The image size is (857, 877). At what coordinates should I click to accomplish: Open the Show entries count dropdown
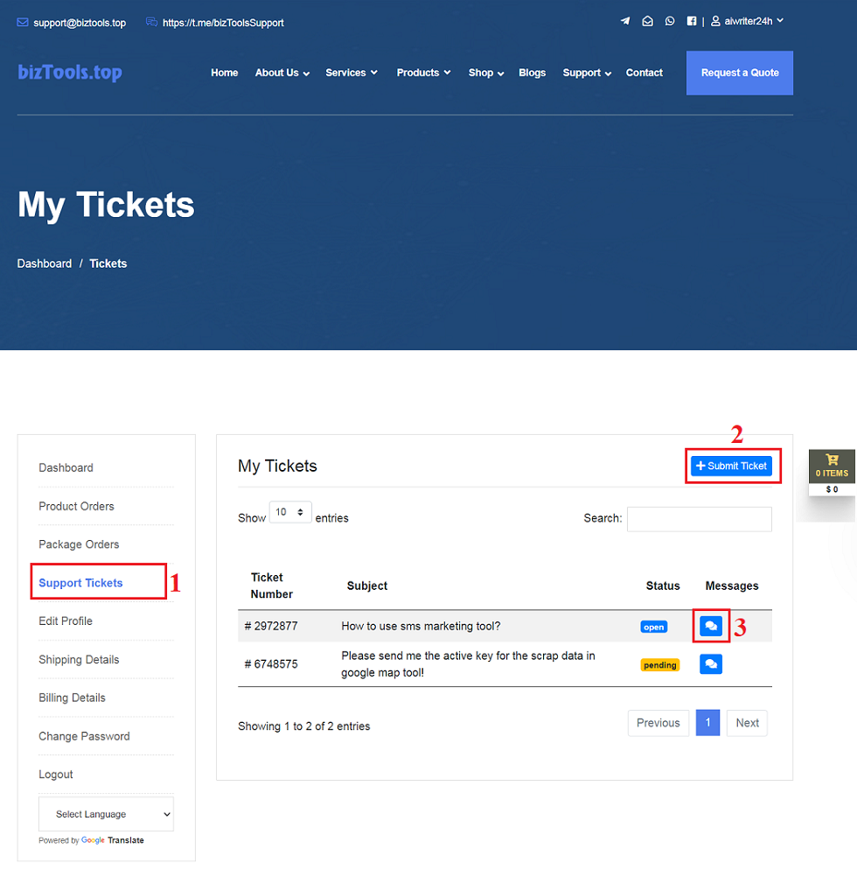(x=290, y=513)
